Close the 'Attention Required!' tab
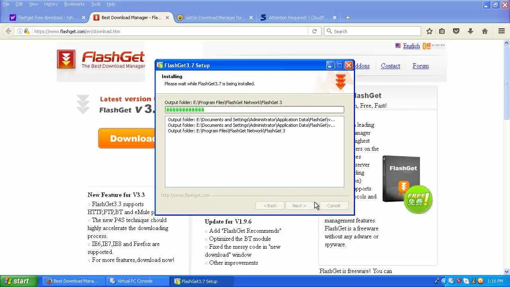Image resolution: width=510 pixels, height=287 pixels. point(335,18)
